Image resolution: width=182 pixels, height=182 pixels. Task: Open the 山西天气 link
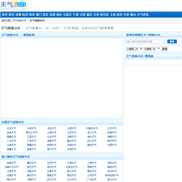(72, 128)
